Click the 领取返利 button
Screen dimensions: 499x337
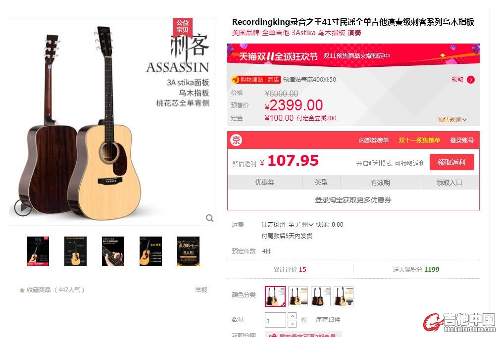click(x=451, y=162)
